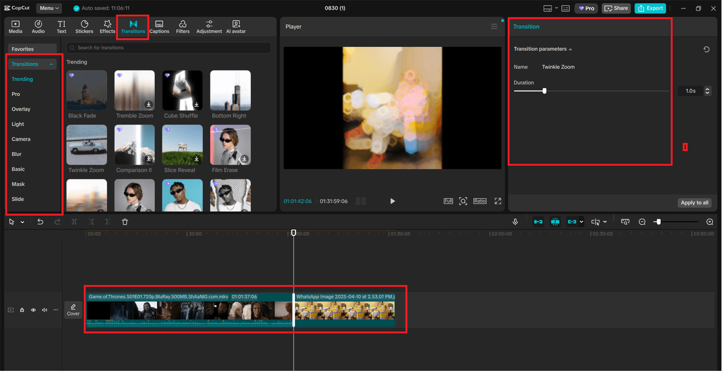Enter fullscreen preview mode

(498, 201)
